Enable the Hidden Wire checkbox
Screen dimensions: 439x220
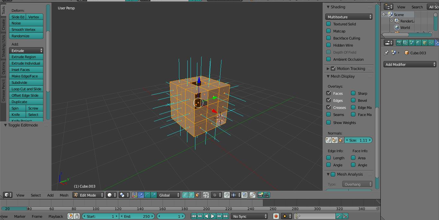tap(328, 45)
